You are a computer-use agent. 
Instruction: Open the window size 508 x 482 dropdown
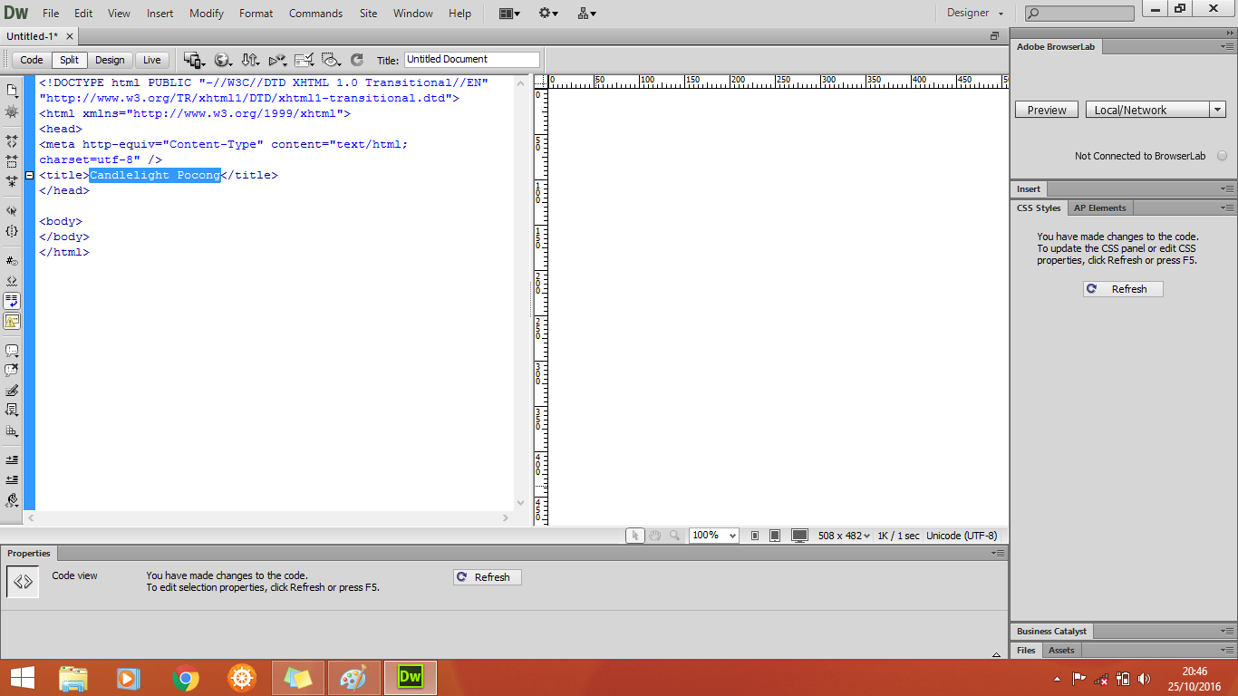coord(844,536)
